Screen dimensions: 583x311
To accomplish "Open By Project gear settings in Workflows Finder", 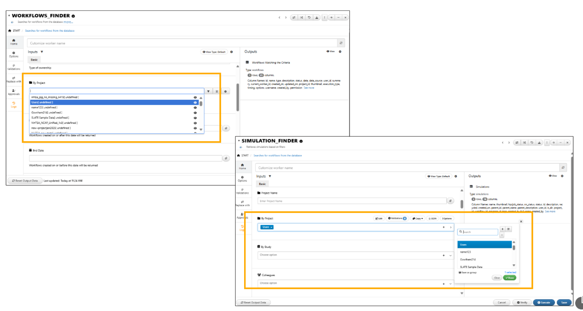I will point(225,91).
